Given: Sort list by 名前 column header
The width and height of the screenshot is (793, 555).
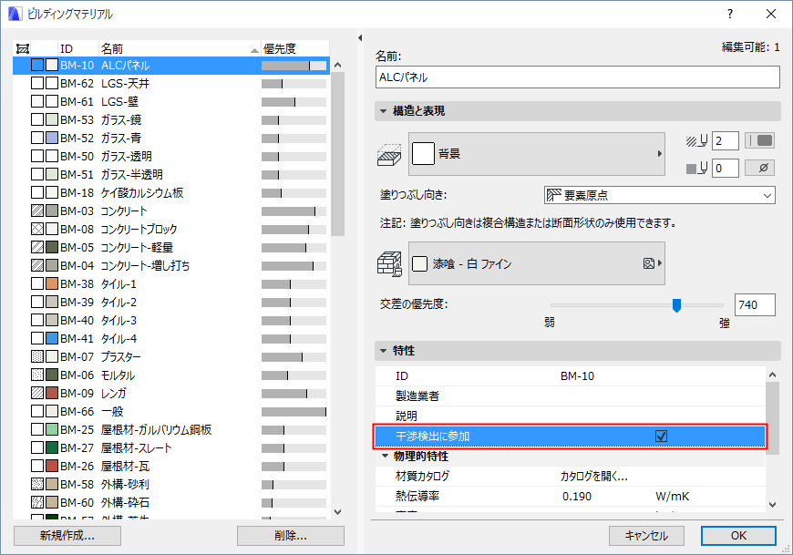Looking at the screenshot, I should (x=180, y=48).
